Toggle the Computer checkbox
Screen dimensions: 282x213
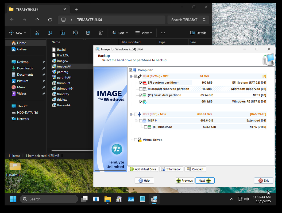(x=130, y=70)
